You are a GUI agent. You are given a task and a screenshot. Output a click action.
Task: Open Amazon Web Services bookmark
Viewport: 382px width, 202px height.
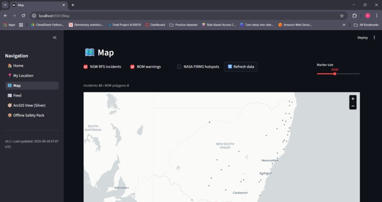(x=295, y=25)
